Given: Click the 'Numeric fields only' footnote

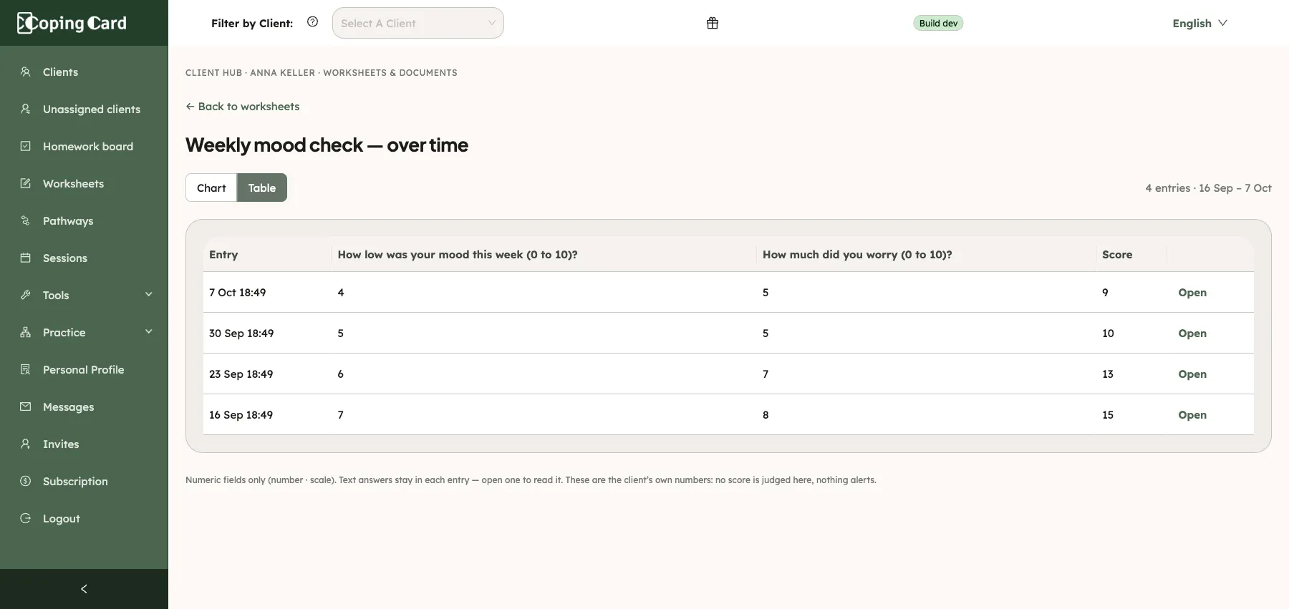Looking at the screenshot, I should pos(531,479).
